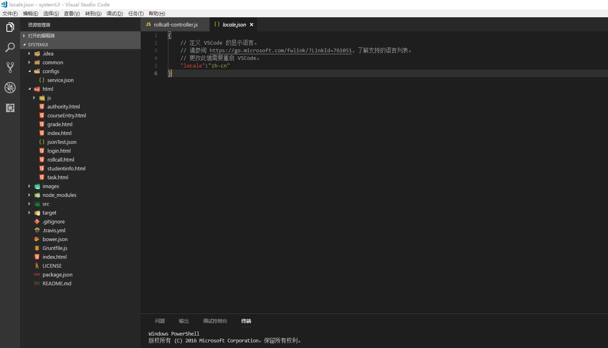Image resolution: width=608 pixels, height=348 pixels.
Task: Click the JS icon on rollcall-controller.js tab
Action: point(148,25)
